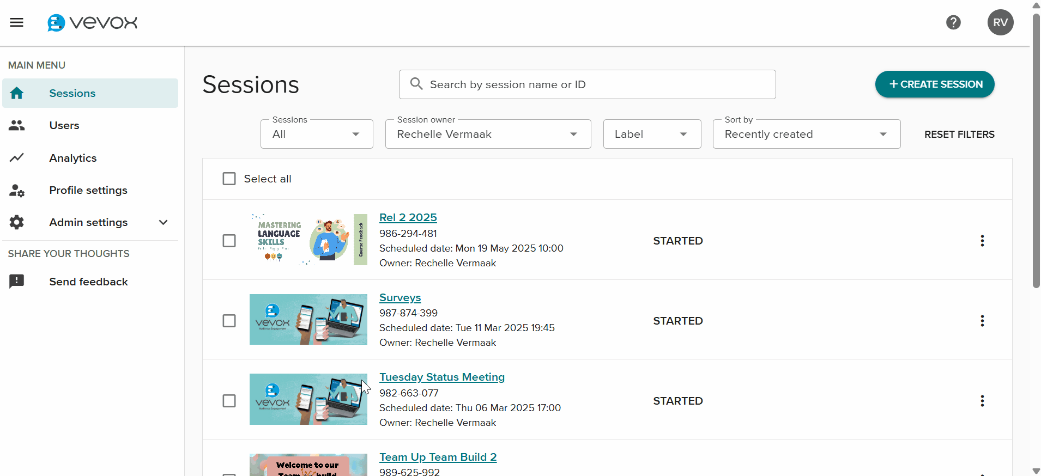Click the Surveys session thumbnail
The image size is (1041, 476).
point(308,319)
